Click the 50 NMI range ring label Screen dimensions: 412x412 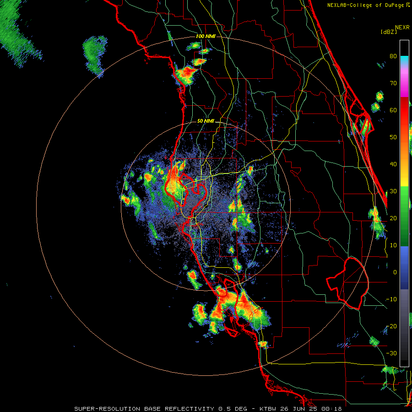pos(206,121)
